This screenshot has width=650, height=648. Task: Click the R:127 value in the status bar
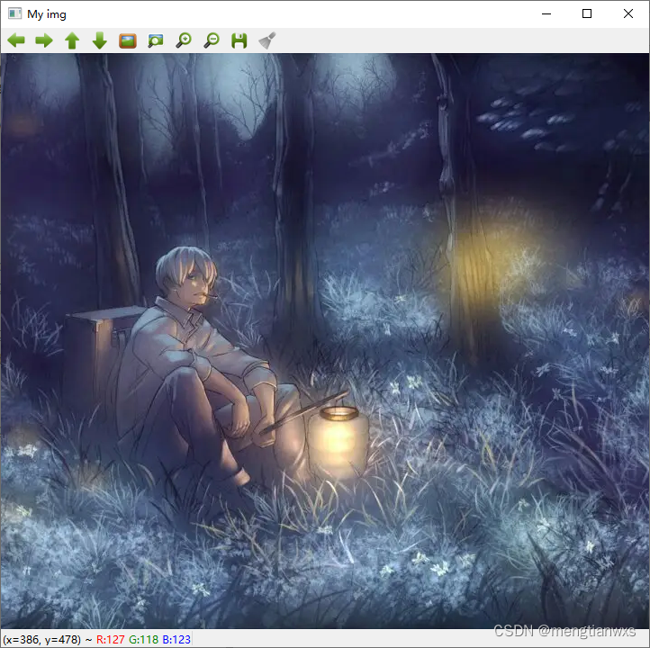(110, 640)
